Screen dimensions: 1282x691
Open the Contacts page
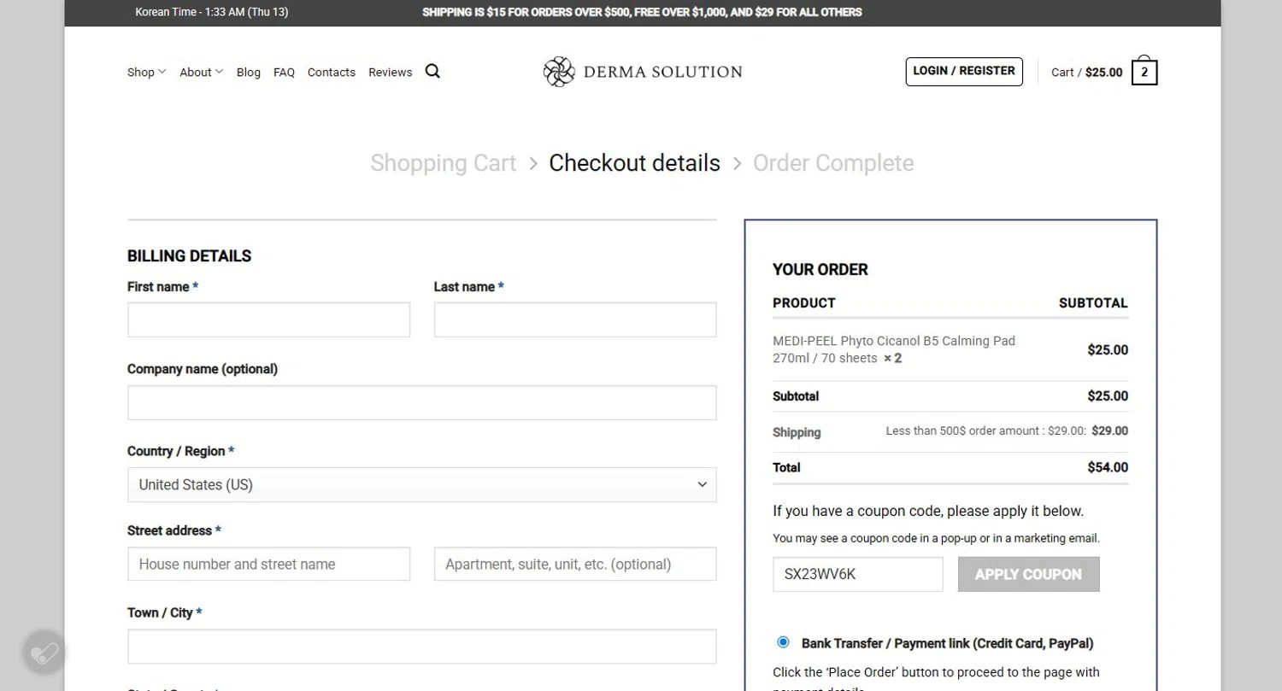[332, 73]
